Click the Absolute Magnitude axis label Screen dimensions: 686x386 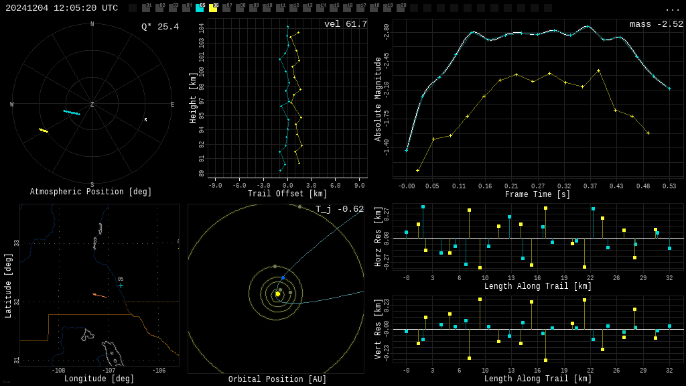378,99
